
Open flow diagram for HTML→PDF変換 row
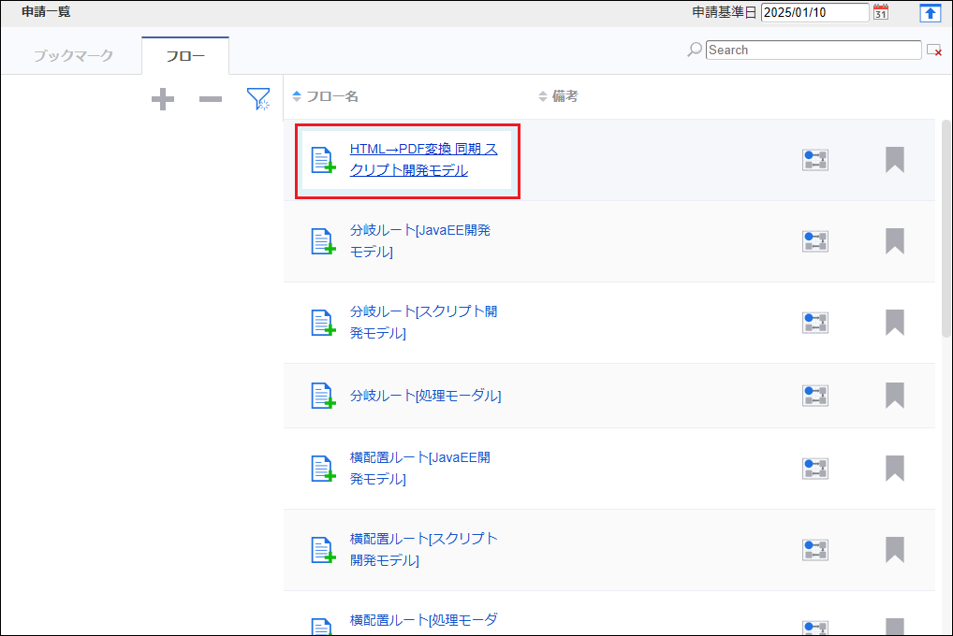coord(814,160)
